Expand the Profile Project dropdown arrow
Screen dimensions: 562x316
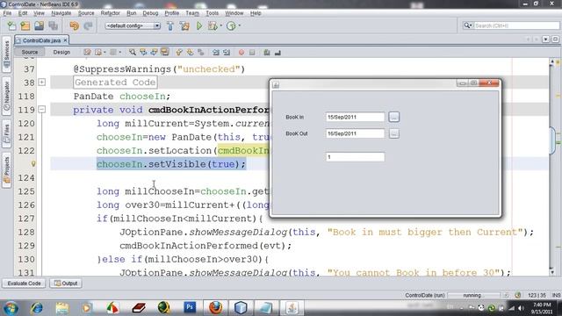click(240, 25)
